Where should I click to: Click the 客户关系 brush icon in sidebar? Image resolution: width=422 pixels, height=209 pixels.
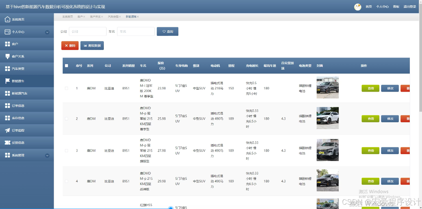coord(7,57)
